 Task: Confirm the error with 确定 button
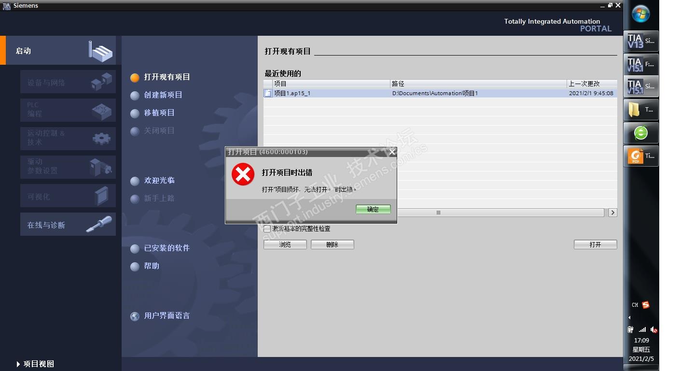(x=373, y=209)
